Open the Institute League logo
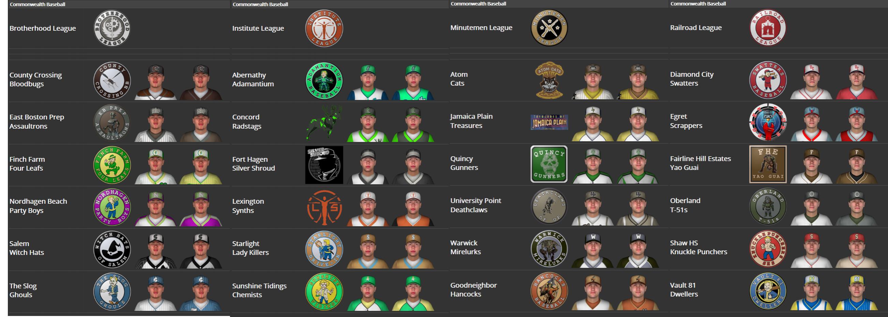The height and width of the screenshot is (317, 888). pyautogui.click(x=324, y=28)
